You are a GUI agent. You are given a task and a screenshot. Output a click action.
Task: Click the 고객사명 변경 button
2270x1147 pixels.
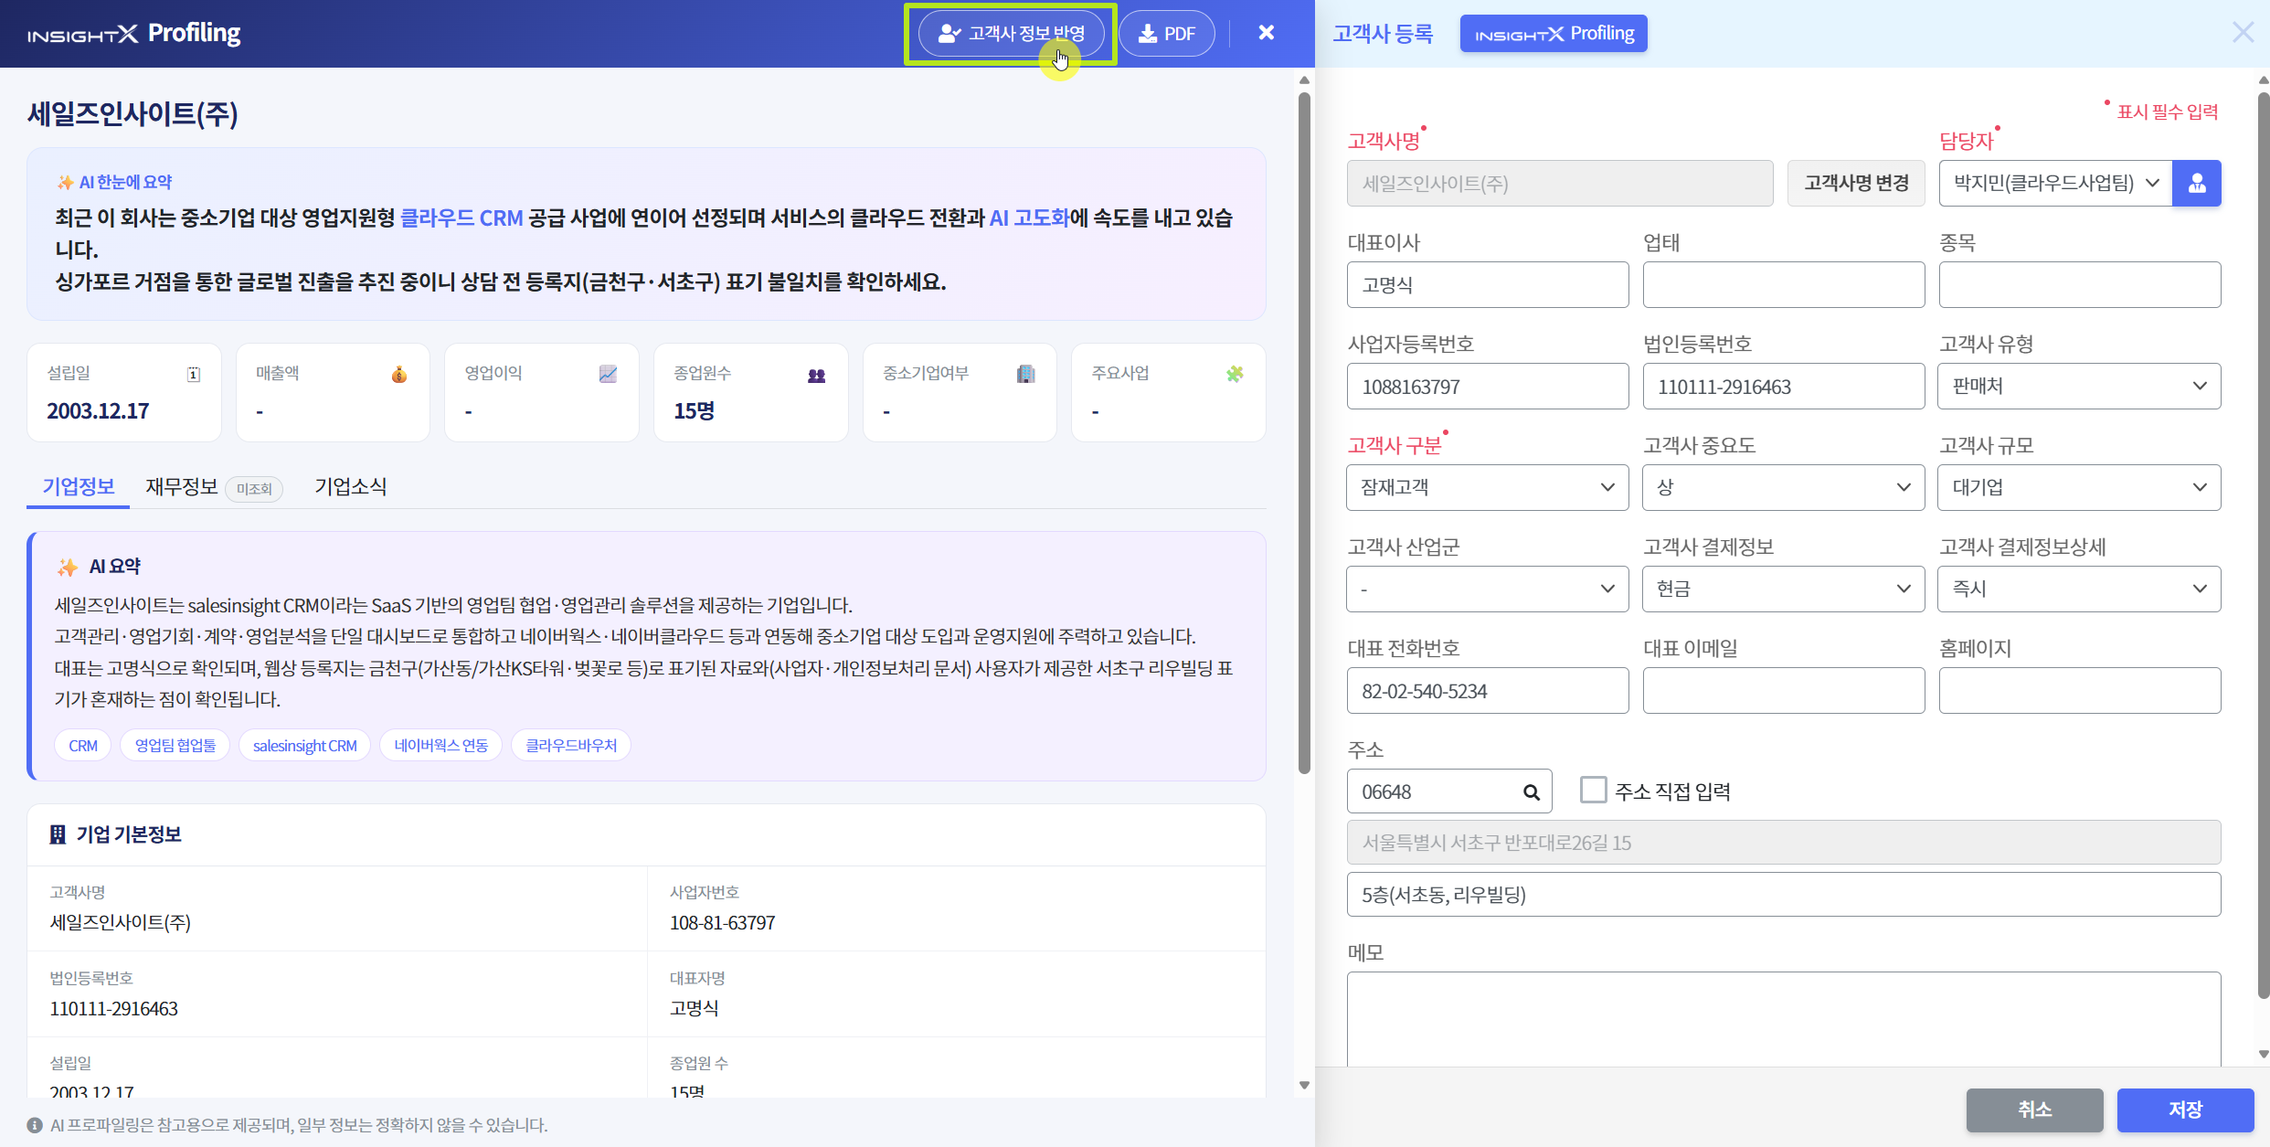tap(1856, 184)
